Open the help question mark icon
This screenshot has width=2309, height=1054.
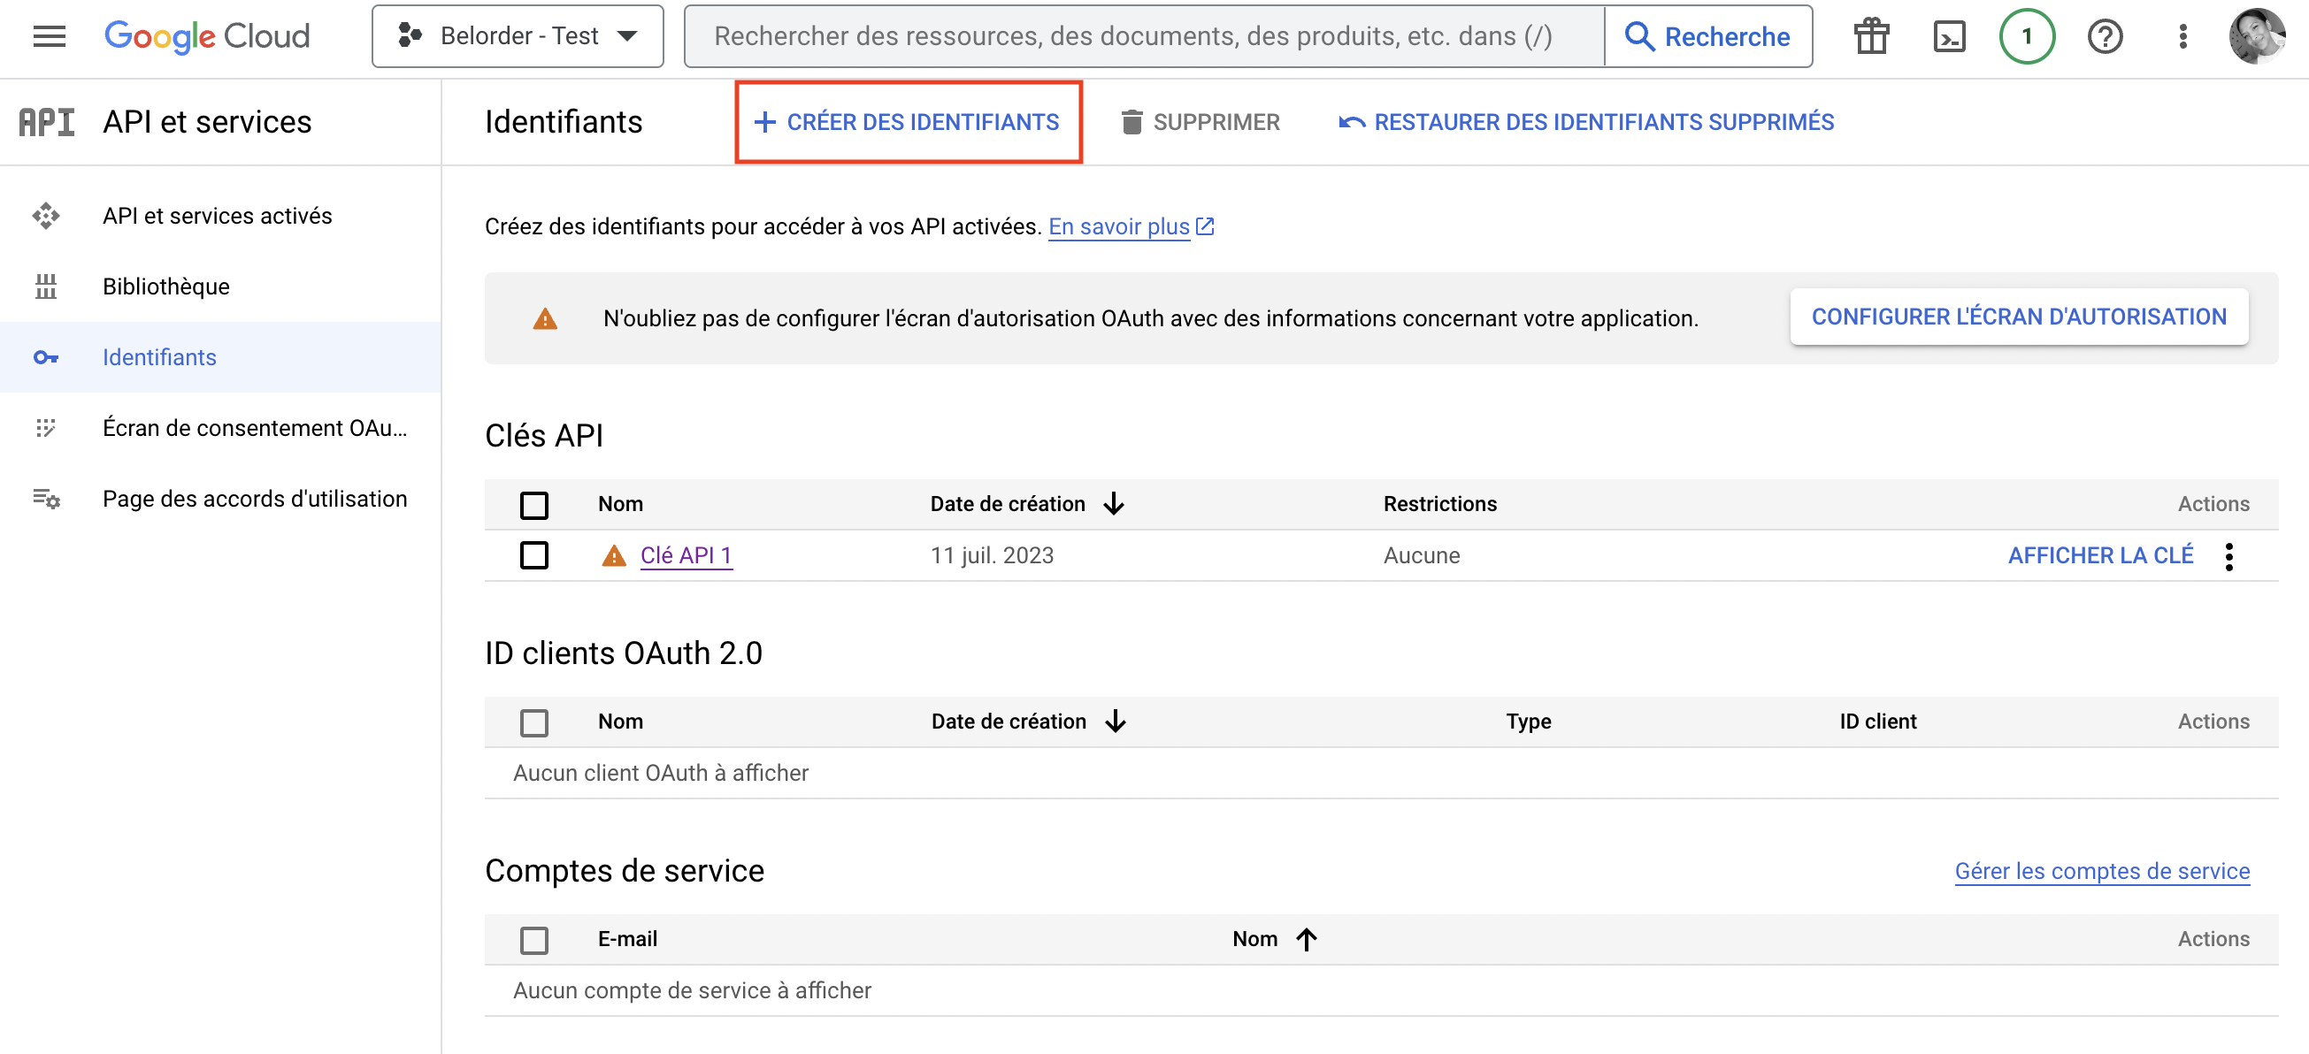pos(2105,36)
